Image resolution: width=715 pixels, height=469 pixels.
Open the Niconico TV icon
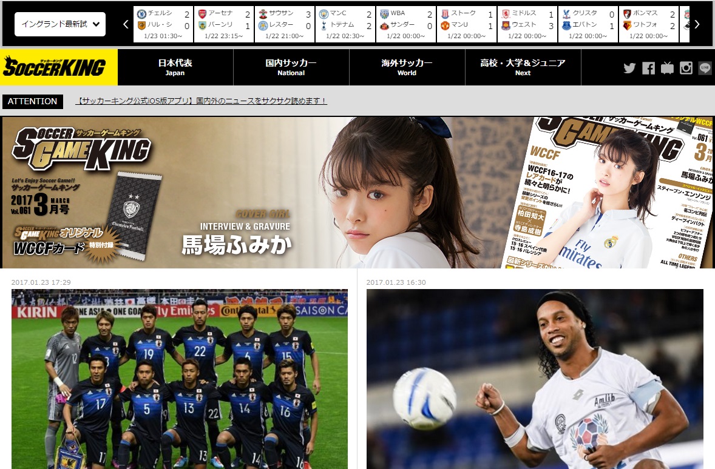[667, 68]
